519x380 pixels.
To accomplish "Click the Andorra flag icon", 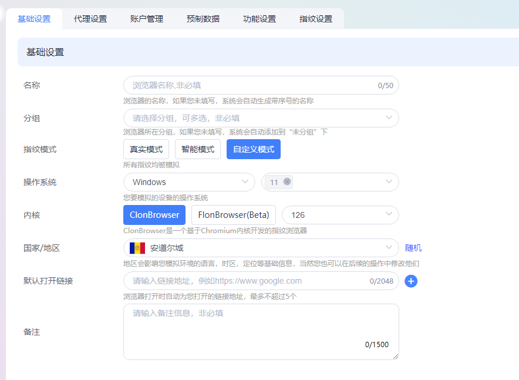I will (x=137, y=248).
